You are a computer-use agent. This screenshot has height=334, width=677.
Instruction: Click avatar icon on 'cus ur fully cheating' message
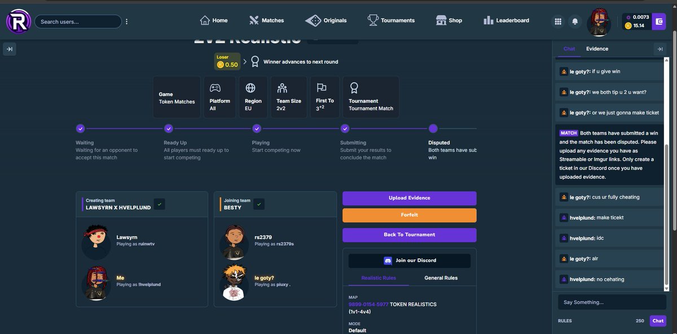(x=563, y=197)
